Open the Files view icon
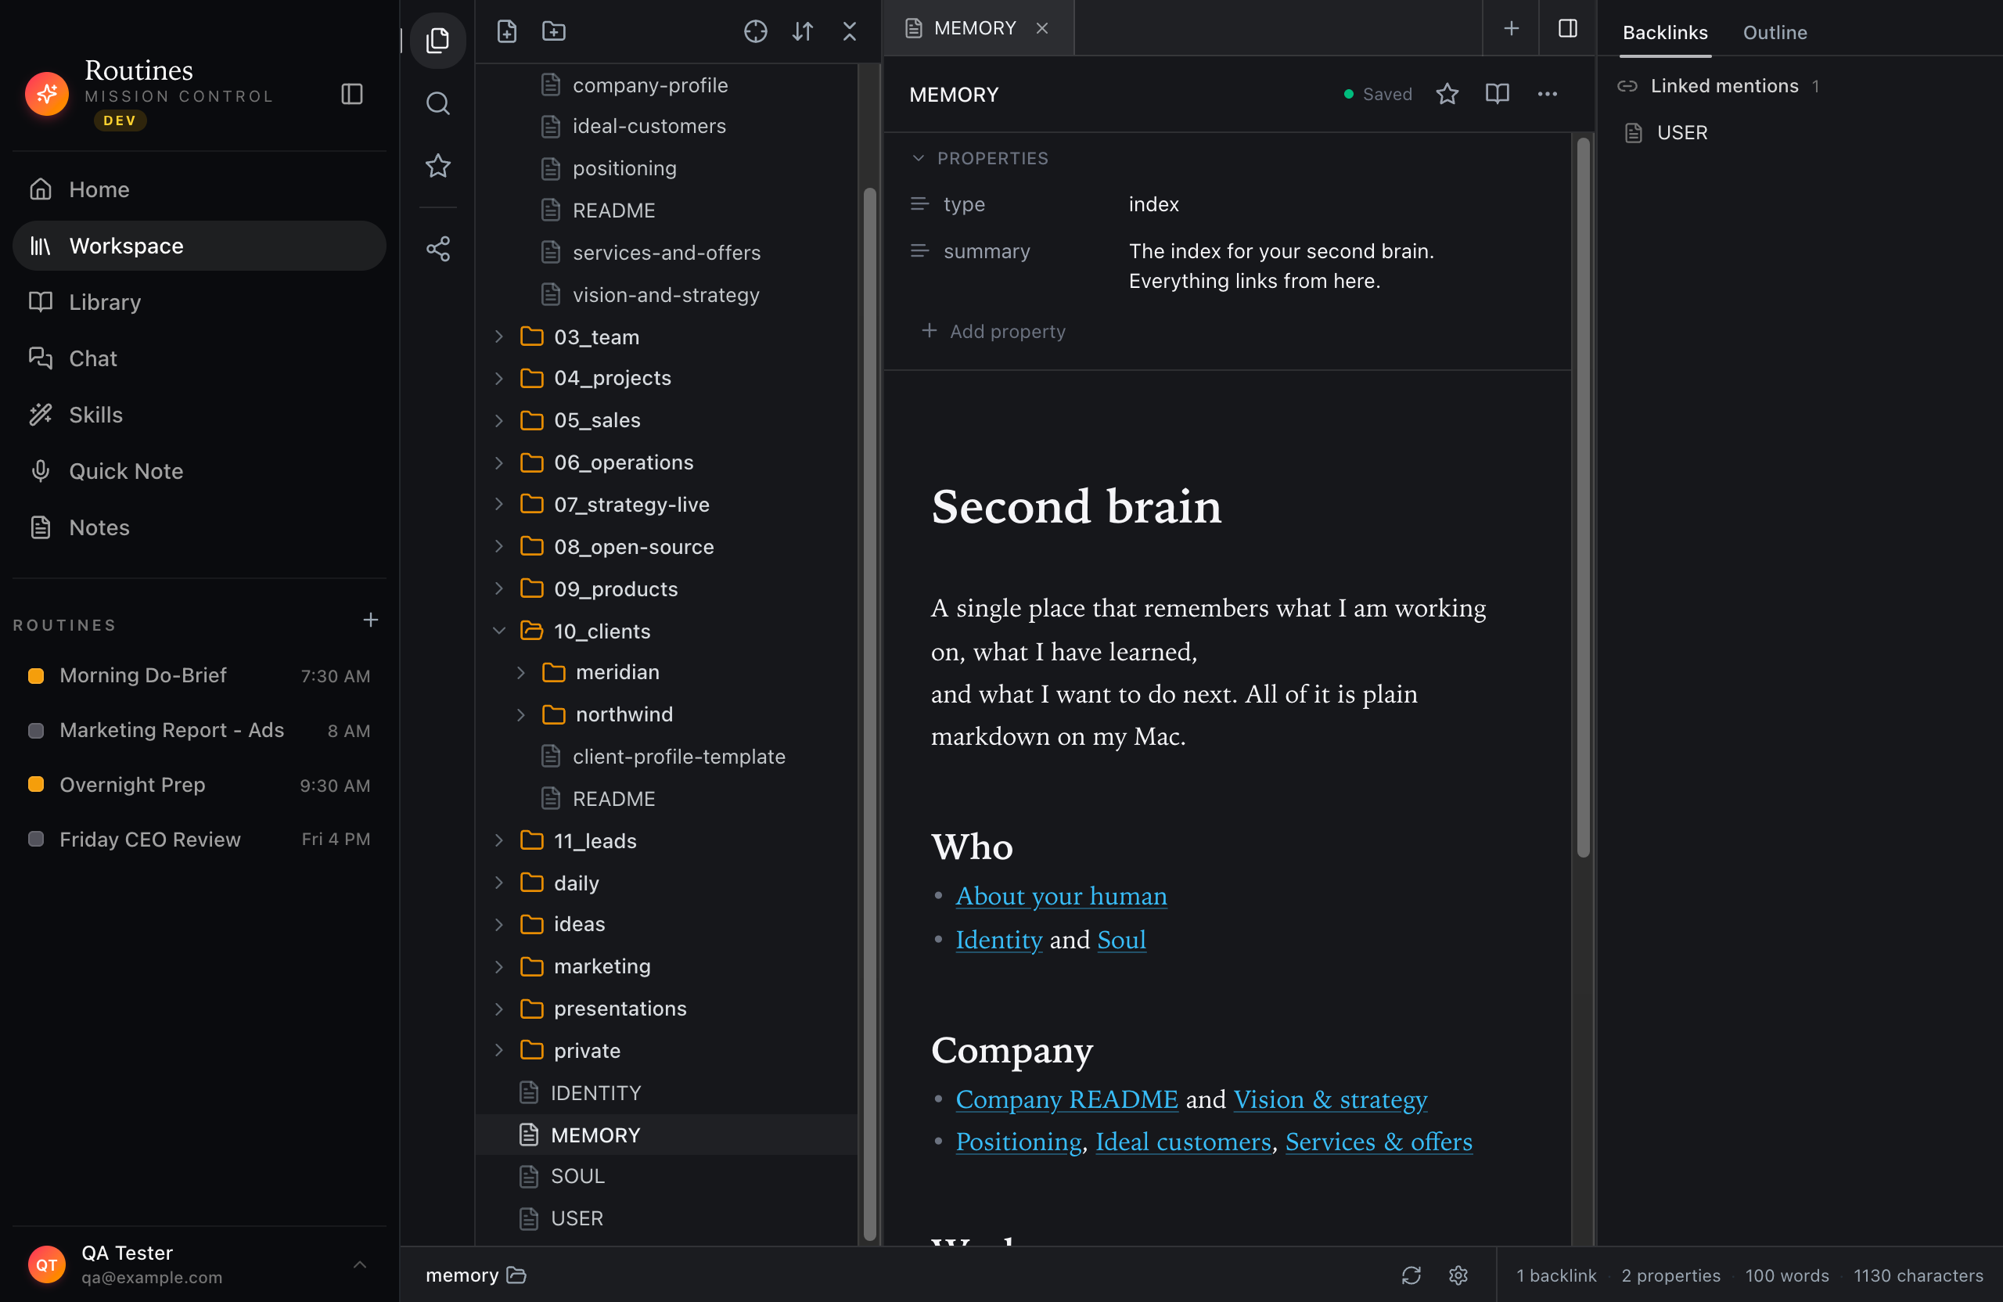 (x=437, y=40)
